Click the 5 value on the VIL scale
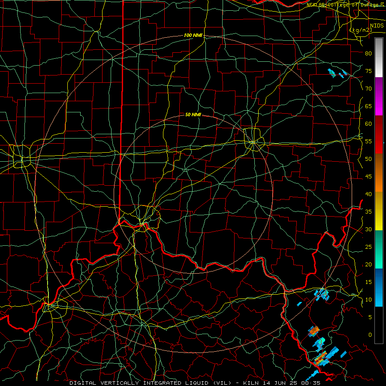 coord(370,317)
